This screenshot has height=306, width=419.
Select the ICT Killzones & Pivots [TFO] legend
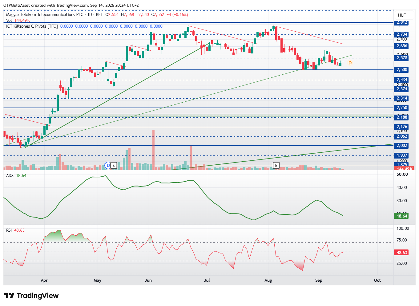[32, 26]
